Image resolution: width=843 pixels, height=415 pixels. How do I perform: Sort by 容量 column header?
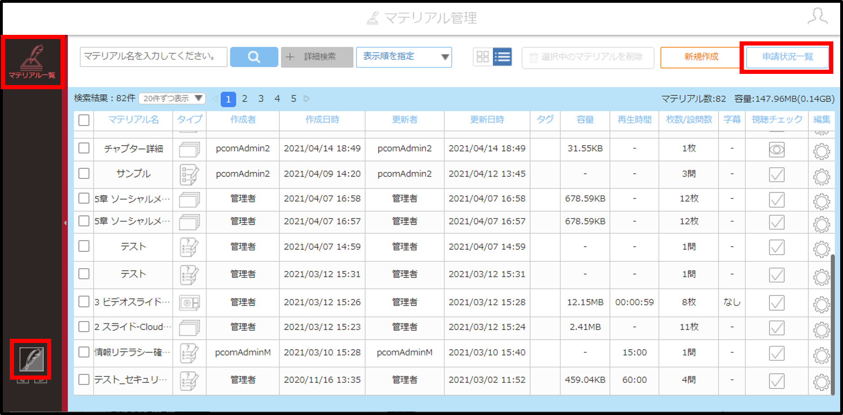[x=585, y=119]
